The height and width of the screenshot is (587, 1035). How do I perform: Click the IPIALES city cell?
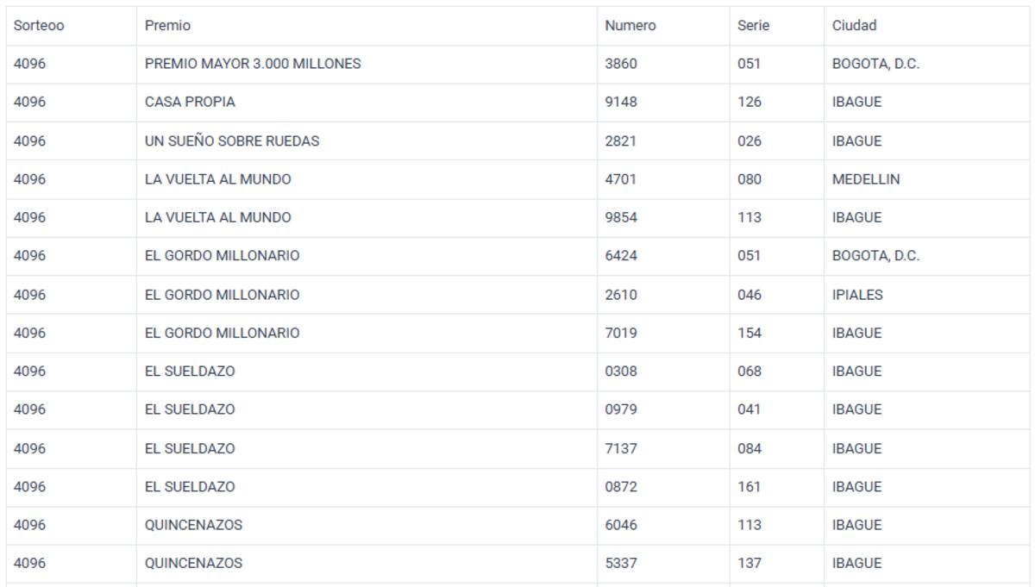click(x=857, y=295)
